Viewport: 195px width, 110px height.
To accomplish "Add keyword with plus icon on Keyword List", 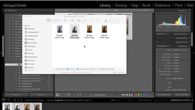I will point(157,42).
